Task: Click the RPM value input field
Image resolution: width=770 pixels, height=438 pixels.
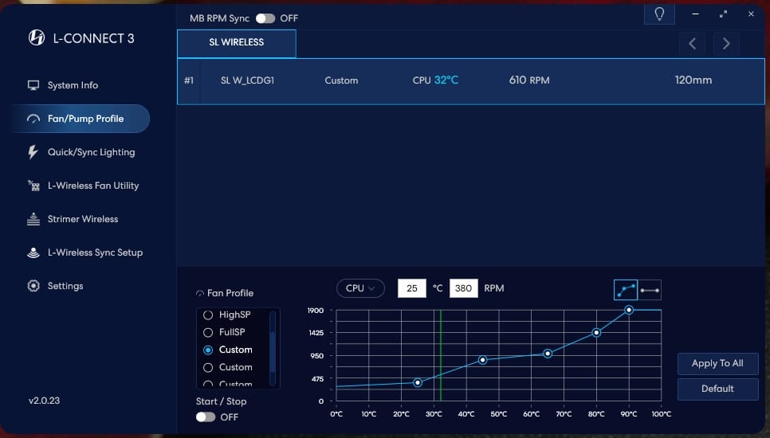Action: point(464,288)
